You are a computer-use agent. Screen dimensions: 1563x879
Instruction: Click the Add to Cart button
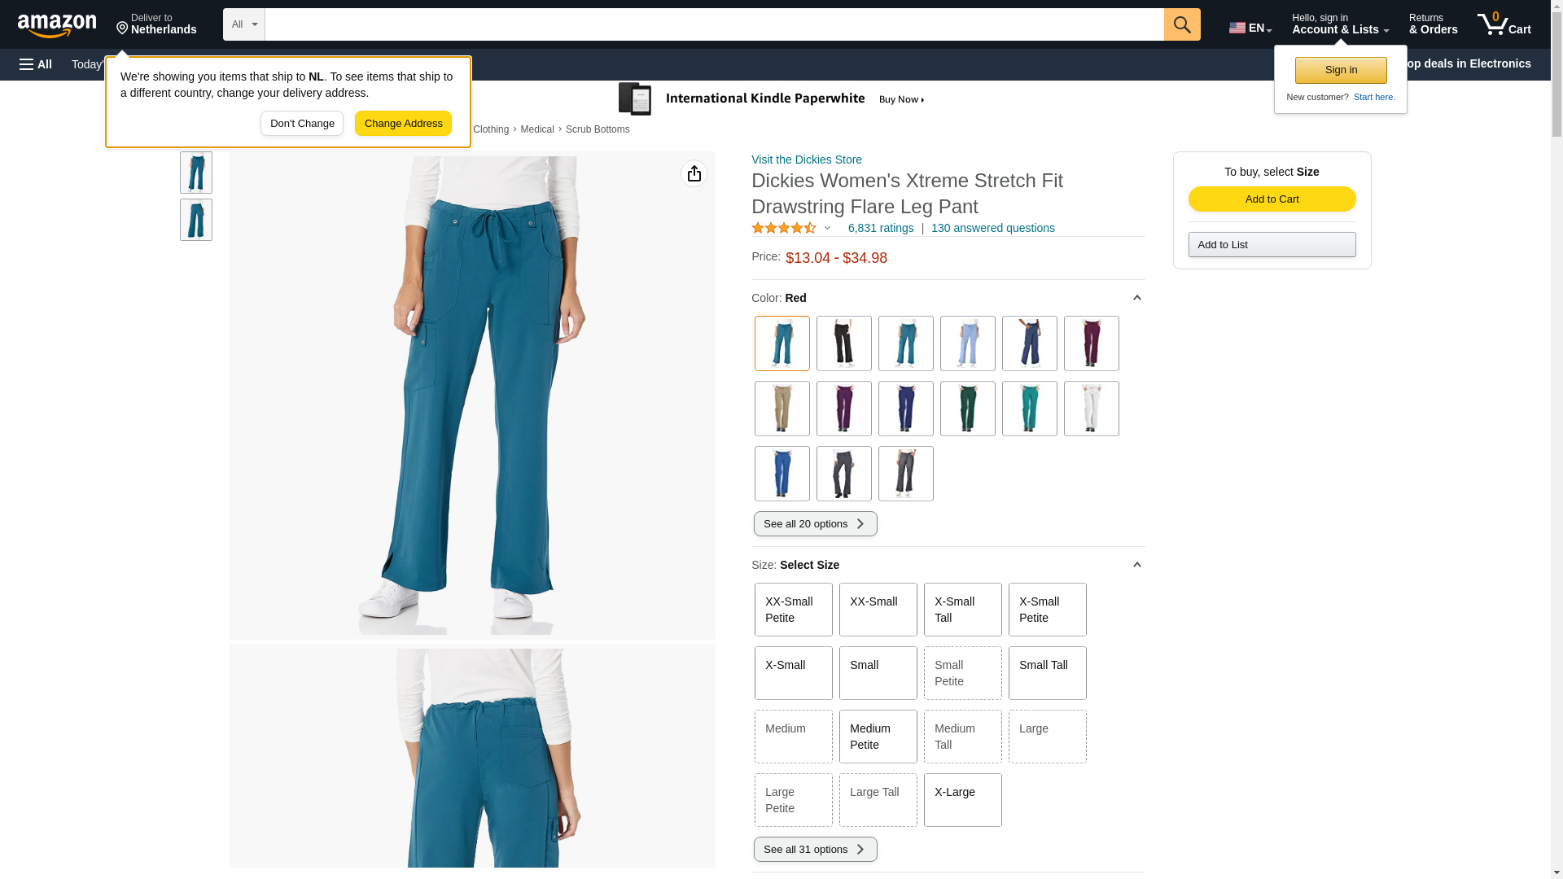point(1272,199)
